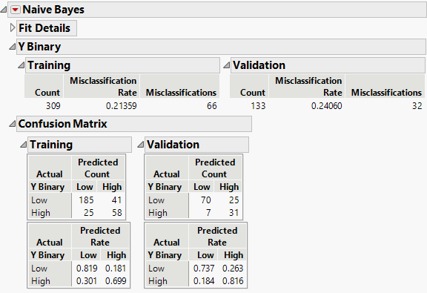The width and height of the screenshot is (427, 293).
Task: Click validation confusion count 31
Action: pyautogui.click(x=234, y=213)
